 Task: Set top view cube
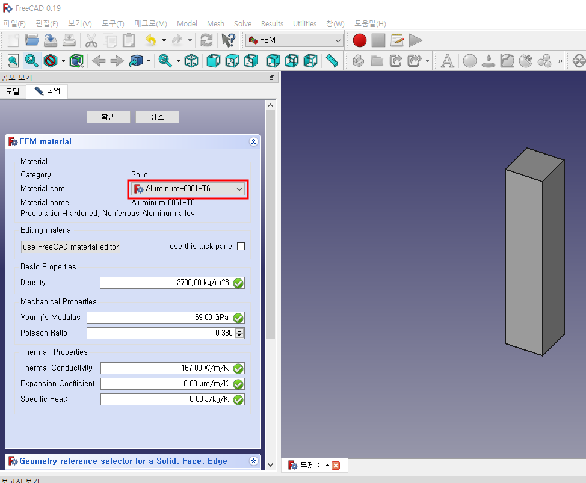click(x=232, y=61)
